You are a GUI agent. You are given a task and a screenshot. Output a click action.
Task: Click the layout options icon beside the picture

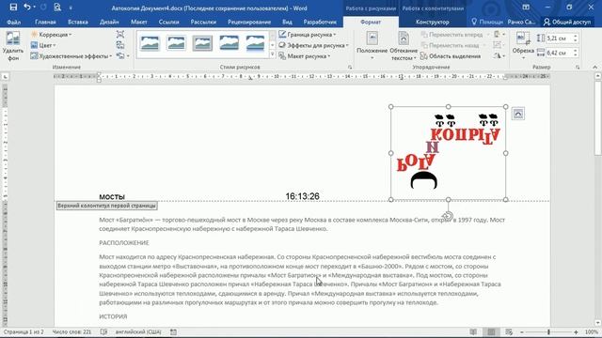[x=518, y=114]
